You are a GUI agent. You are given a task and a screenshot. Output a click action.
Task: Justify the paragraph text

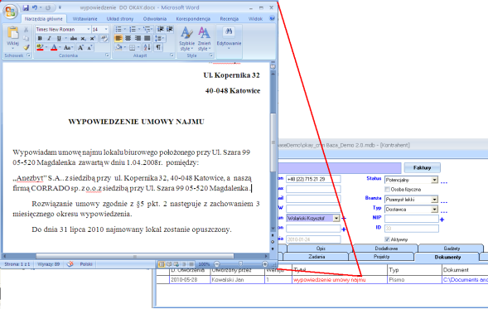[x=147, y=38]
